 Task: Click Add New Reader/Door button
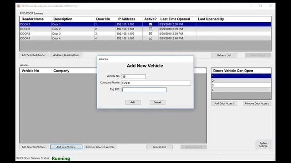coord(66,55)
